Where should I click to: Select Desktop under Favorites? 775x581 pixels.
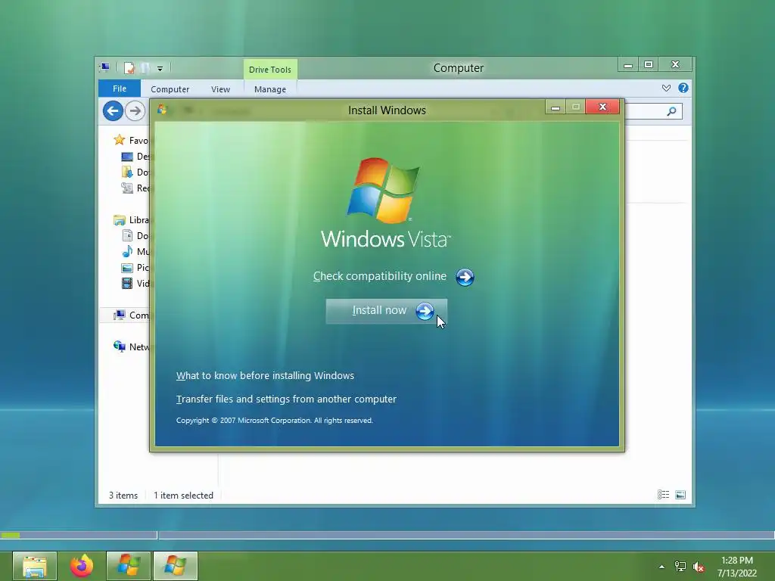135,156
